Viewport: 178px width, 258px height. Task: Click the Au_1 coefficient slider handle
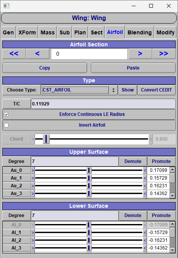[89, 178]
